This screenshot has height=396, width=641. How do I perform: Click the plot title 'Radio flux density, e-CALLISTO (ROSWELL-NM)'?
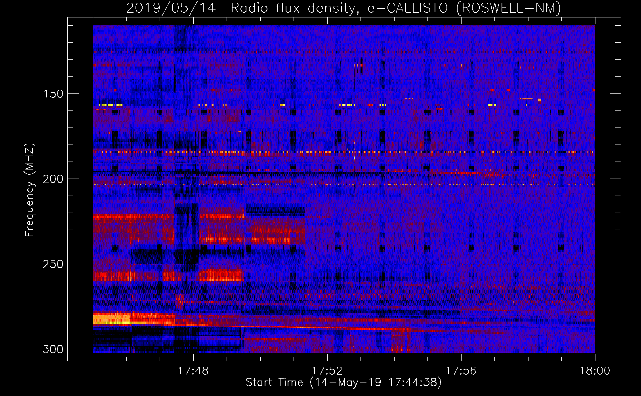point(396,8)
